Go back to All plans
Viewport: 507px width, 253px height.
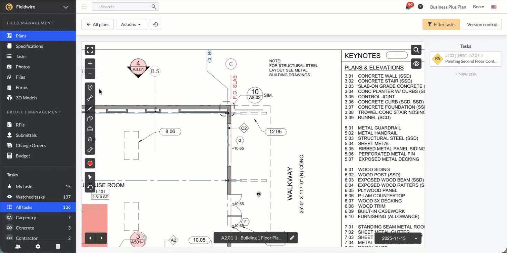pyautogui.click(x=98, y=24)
